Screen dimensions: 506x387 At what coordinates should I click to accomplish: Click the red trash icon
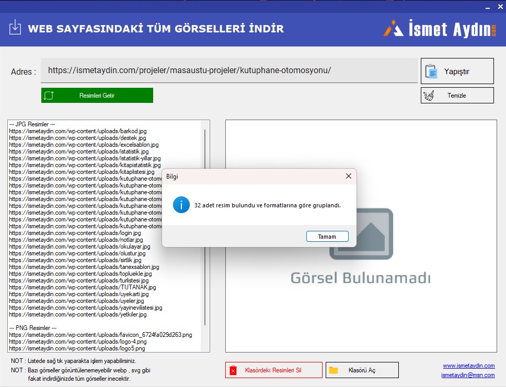point(233,370)
